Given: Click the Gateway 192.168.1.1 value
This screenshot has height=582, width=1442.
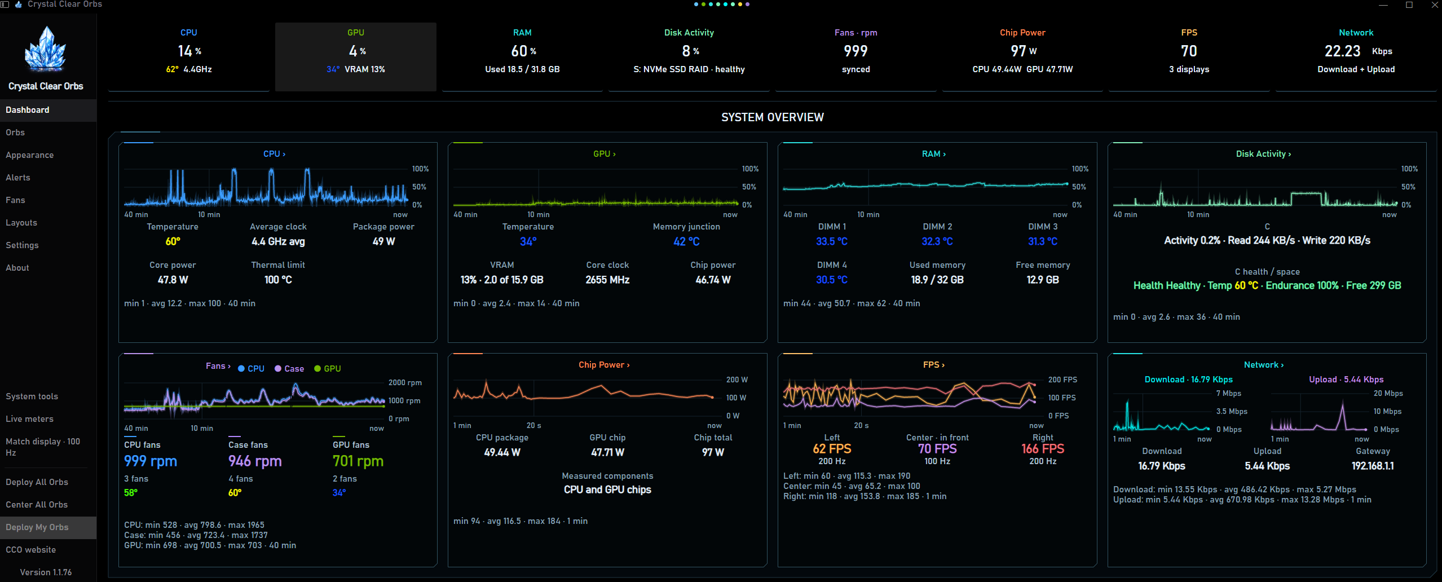Looking at the screenshot, I should 1373,466.
